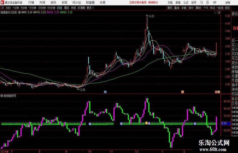The image size is (238, 153).
Task: Select the 15分钟 period
Action: coord(32,8)
